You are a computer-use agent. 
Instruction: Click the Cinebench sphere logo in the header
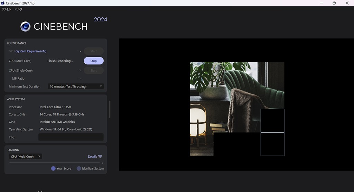click(25, 27)
